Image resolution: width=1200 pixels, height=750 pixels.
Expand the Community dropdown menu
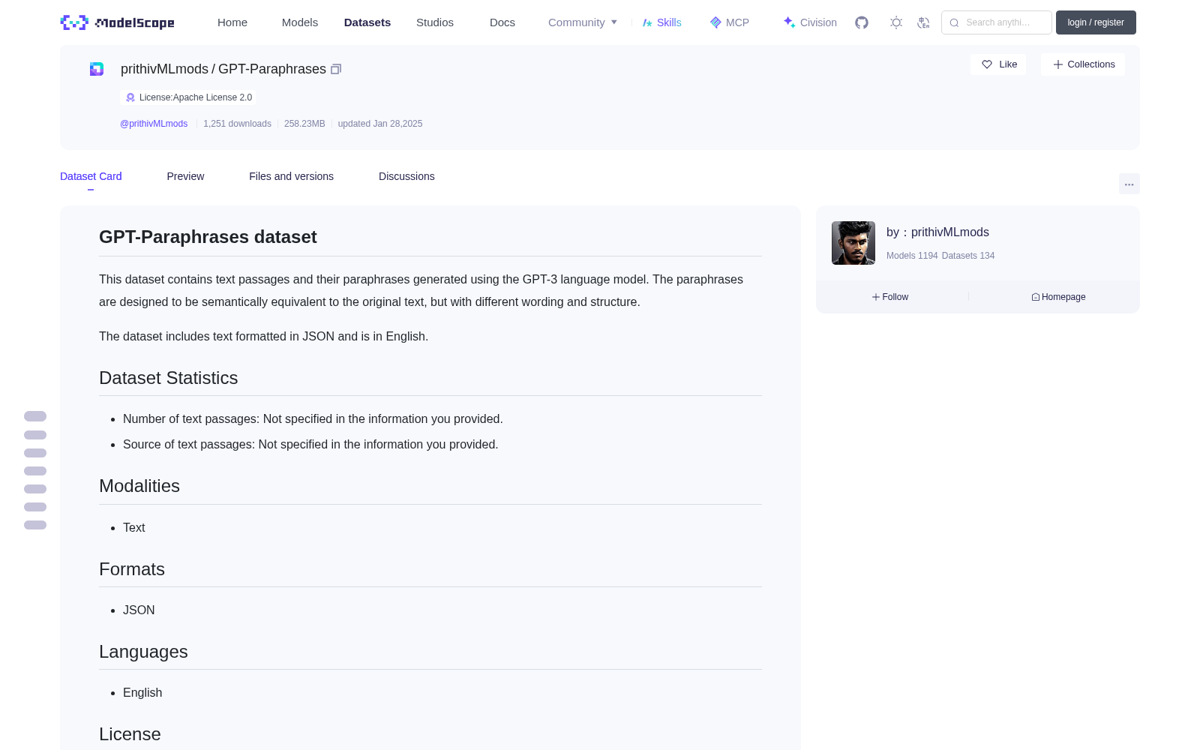click(x=583, y=22)
